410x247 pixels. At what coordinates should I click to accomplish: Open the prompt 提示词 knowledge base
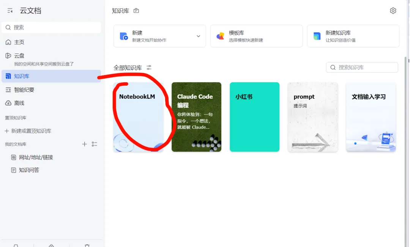[313, 117]
